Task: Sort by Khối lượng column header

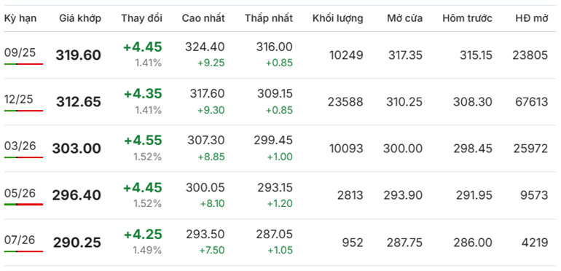Action: [x=338, y=19]
